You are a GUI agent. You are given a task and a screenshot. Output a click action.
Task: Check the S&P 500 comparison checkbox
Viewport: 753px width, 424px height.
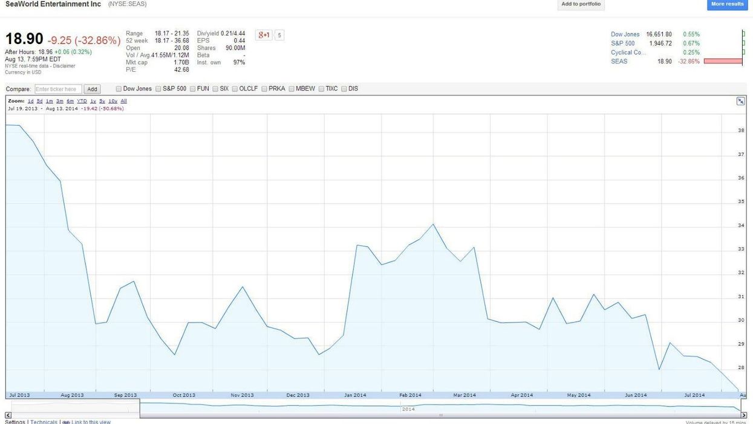158,89
